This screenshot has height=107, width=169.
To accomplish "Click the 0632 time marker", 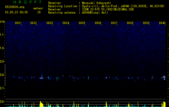I will (34, 23).
